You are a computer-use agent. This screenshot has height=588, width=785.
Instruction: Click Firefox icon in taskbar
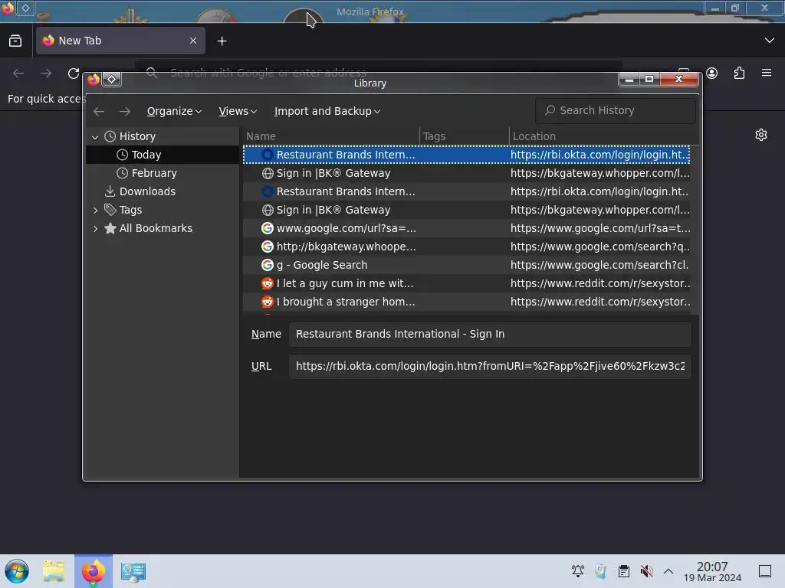coord(93,571)
